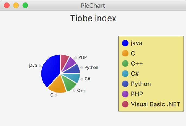Screen dimensions: 186x126
Task: Select the green C++ pie slice
Action: [x=68, y=84]
